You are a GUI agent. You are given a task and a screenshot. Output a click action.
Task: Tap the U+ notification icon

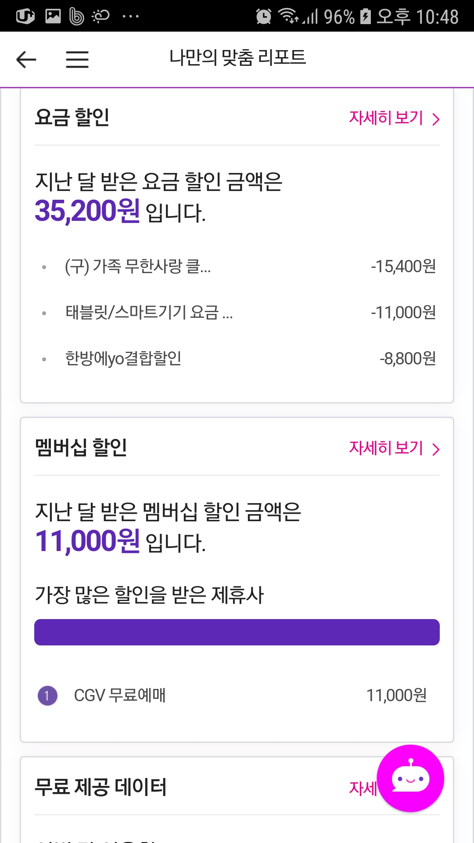(25, 17)
